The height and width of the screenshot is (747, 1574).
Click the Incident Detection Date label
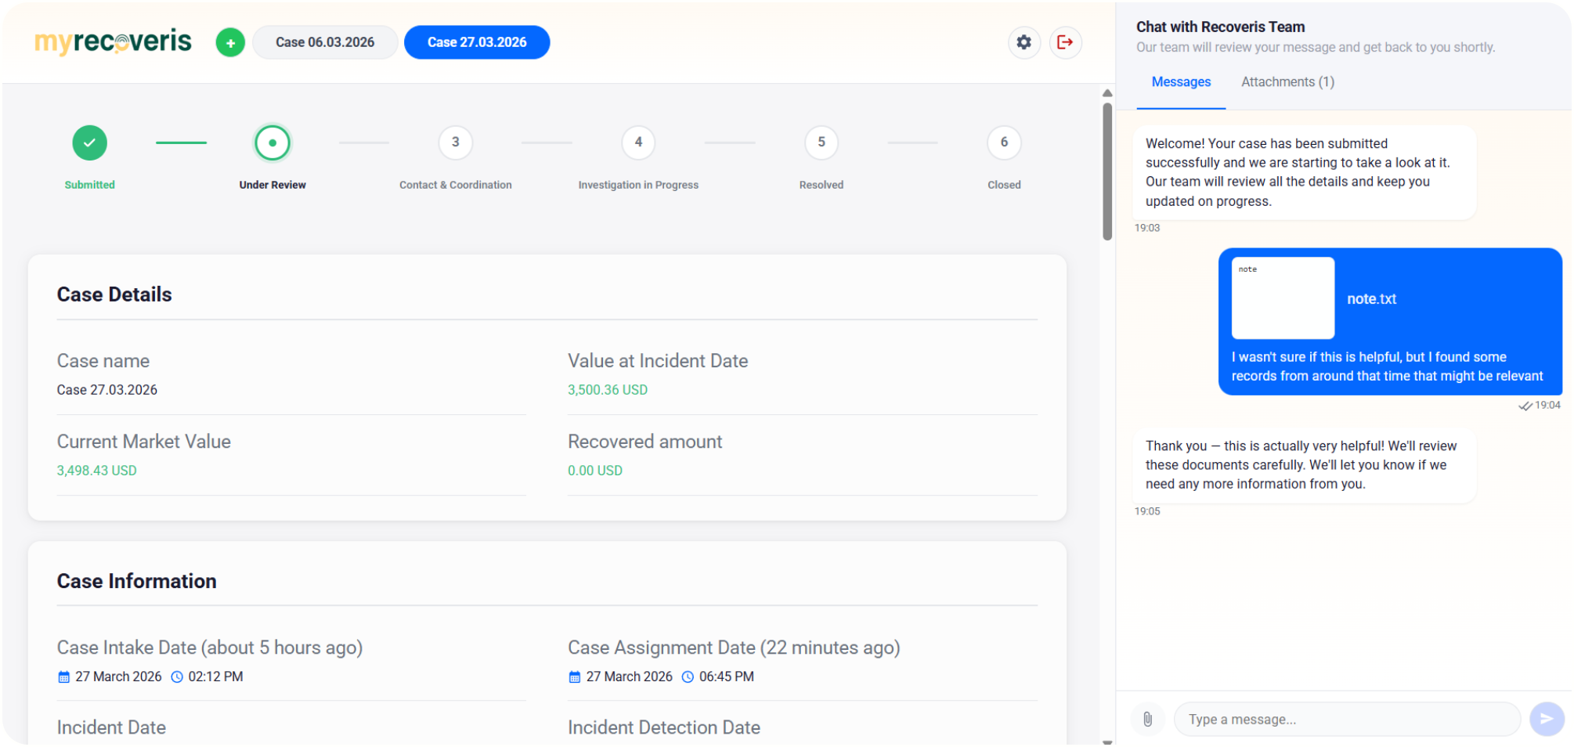point(664,727)
